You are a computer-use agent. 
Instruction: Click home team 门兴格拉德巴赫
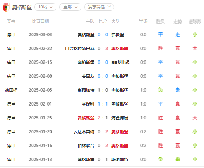pyautogui.click(x=80, y=49)
